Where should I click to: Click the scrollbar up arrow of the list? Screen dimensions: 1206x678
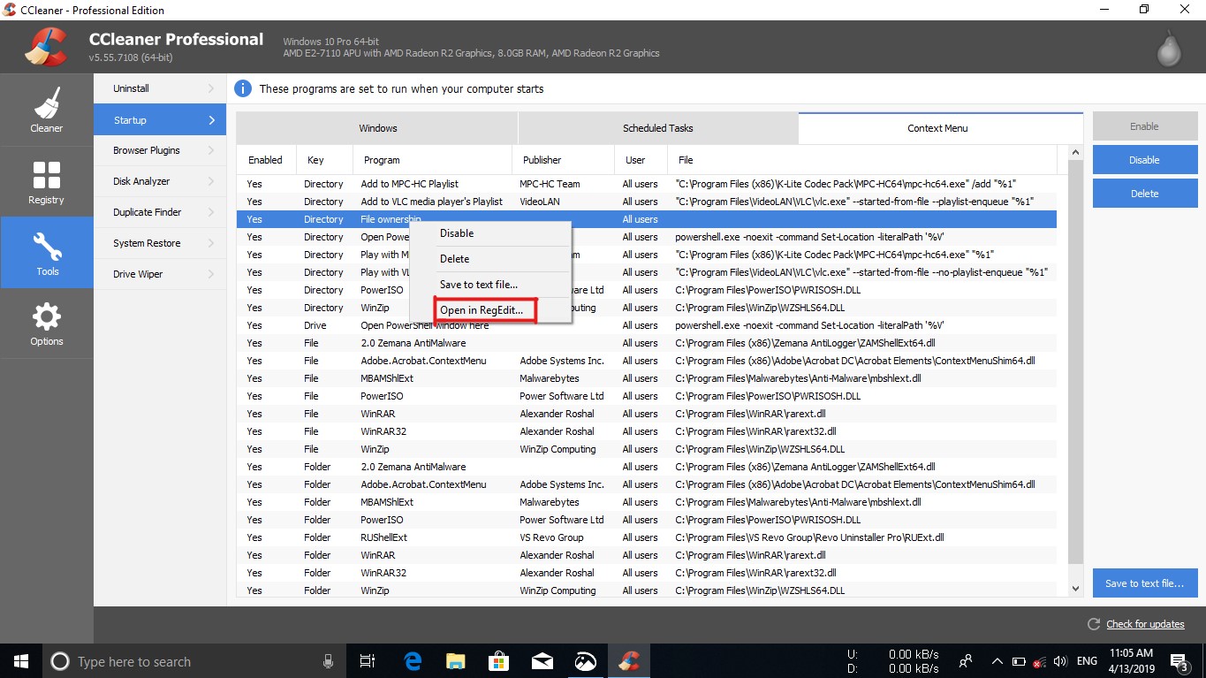(x=1075, y=154)
